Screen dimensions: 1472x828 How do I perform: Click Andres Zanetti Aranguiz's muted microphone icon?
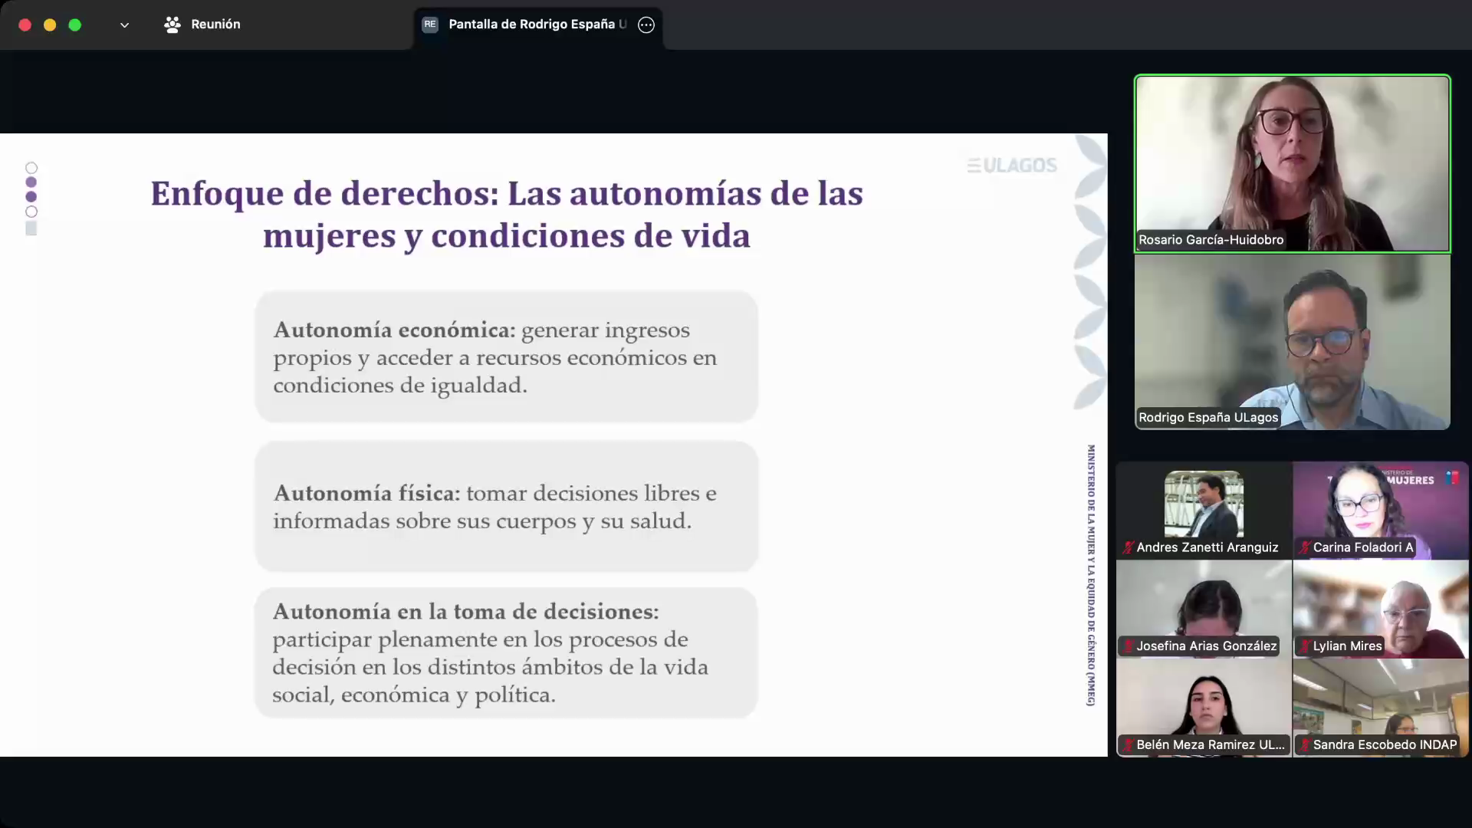point(1128,547)
